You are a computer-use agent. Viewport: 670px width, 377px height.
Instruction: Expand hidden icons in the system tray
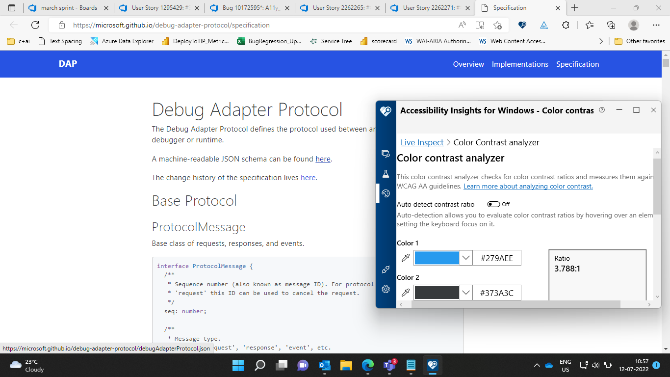click(537, 365)
